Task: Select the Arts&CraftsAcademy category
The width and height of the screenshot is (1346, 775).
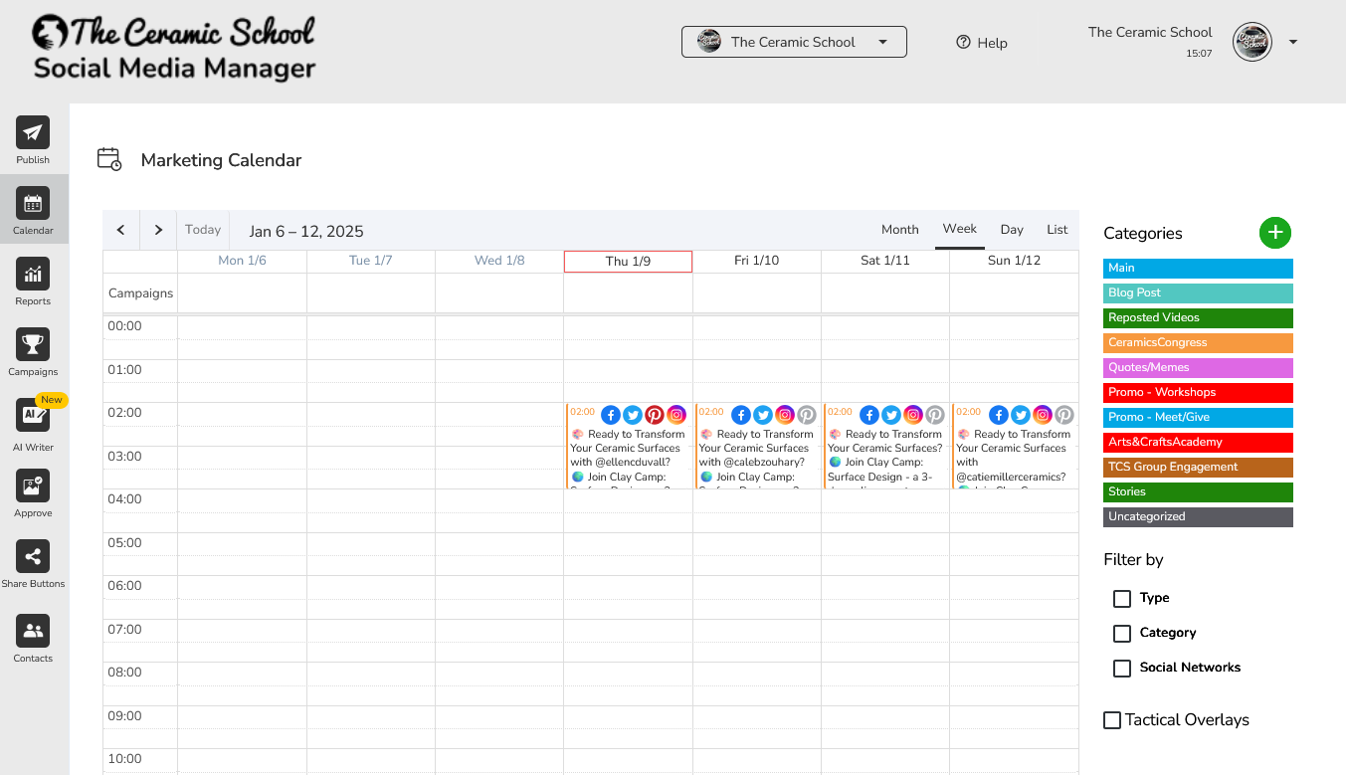Action: 1198,443
